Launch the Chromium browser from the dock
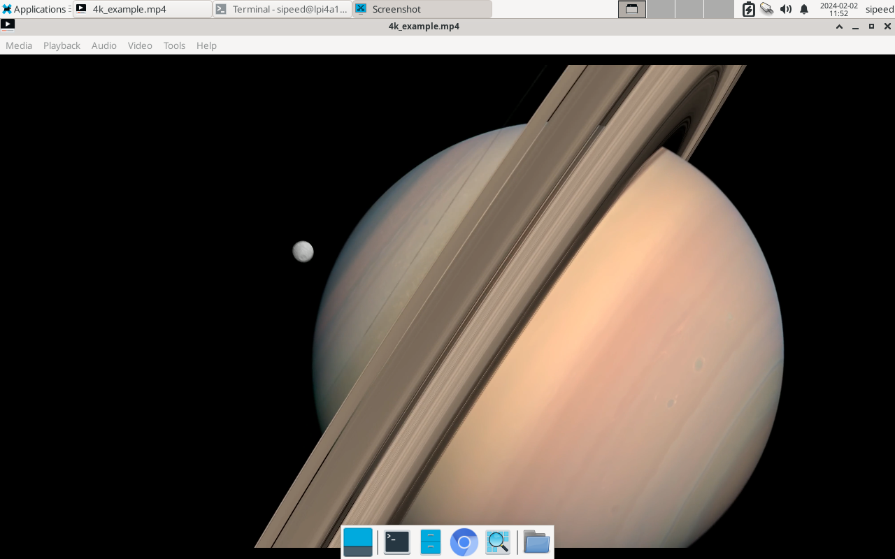Image resolution: width=895 pixels, height=559 pixels. [x=464, y=542]
